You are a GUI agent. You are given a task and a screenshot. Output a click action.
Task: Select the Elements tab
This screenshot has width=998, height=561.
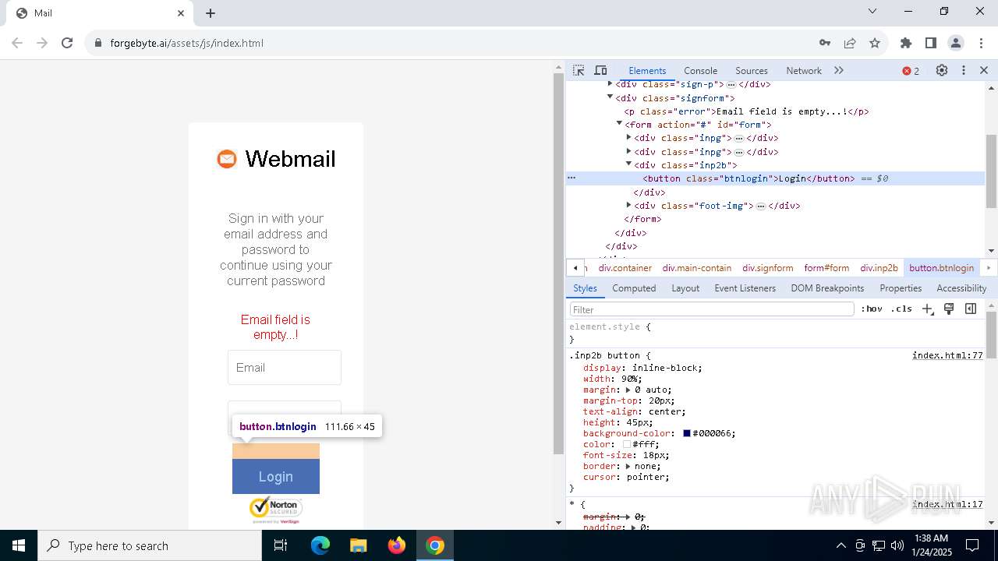[x=647, y=71]
